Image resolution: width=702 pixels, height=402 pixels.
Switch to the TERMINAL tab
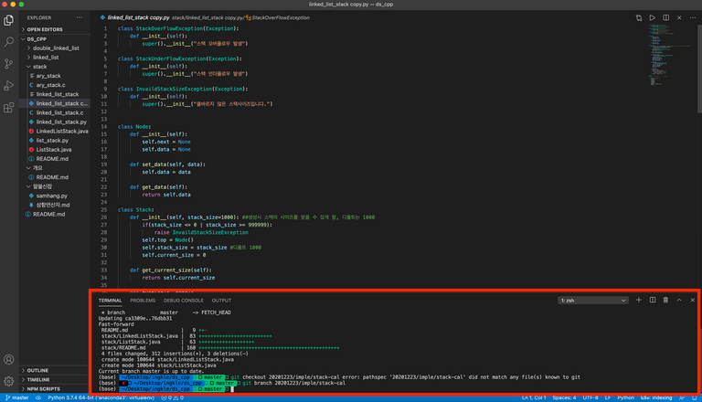[110, 301]
